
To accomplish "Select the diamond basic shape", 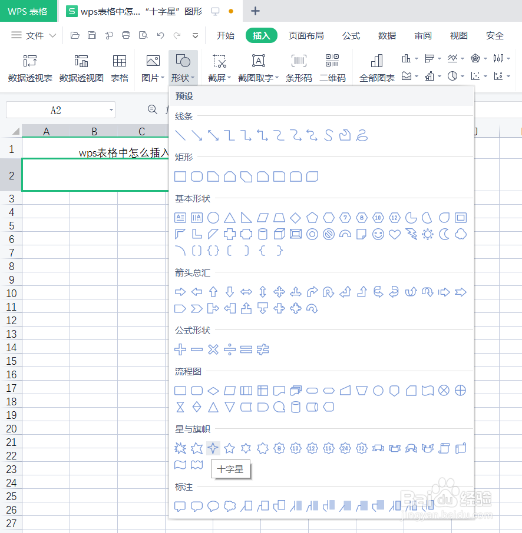I will pyautogui.click(x=295, y=218).
